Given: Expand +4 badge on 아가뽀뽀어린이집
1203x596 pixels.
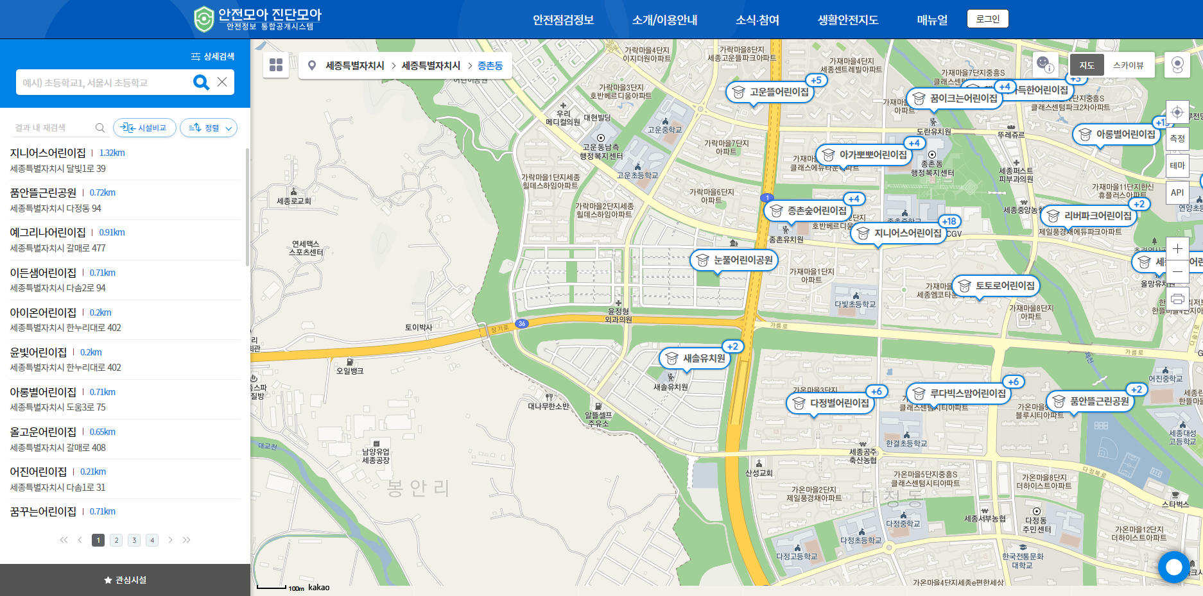Looking at the screenshot, I should coord(914,143).
